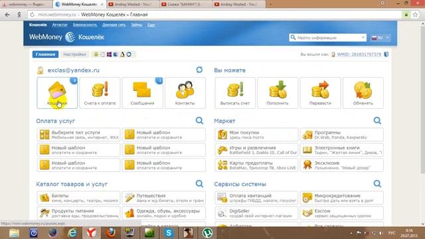Open Микрокредитование service
The width and height of the screenshot is (425, 239).
click(x=342, y=198)
